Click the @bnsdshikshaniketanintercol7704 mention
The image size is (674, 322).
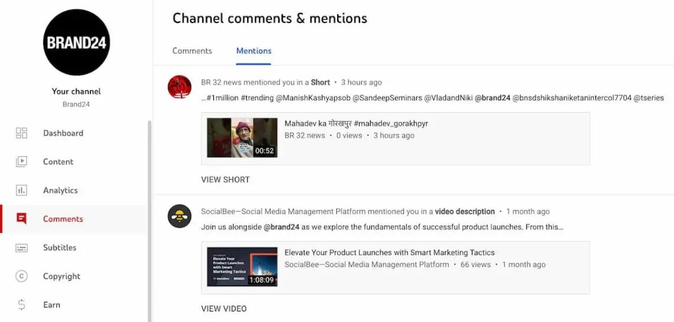(x=572, y=98)
